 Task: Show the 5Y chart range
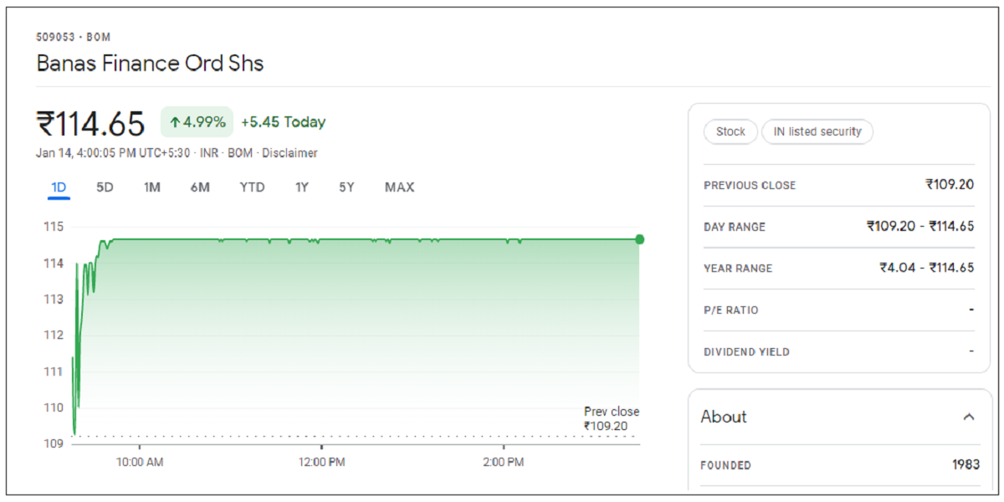click(346, 187)
